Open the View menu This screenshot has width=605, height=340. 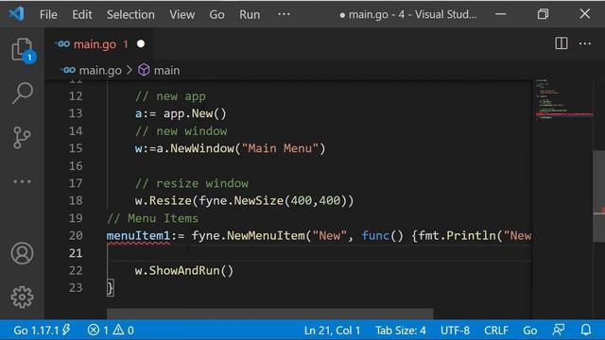click(x=181, y=15)
